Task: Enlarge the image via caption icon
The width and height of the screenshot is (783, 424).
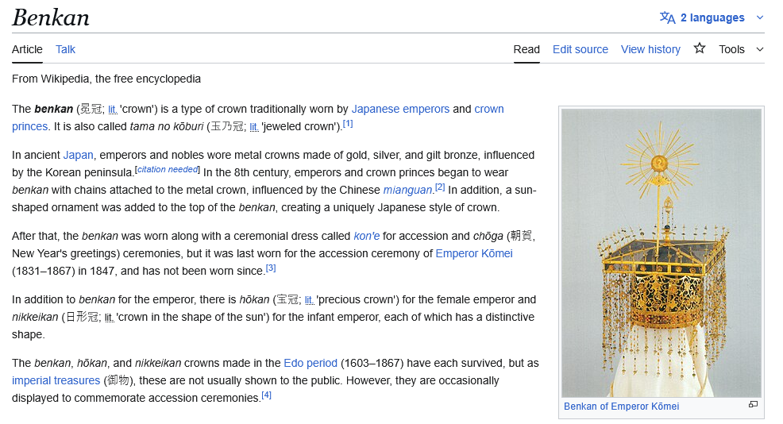Action: pyautogui.click(x=753, y=404)
